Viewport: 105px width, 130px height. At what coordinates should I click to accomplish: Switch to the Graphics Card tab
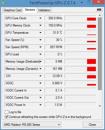(x=13, y=10)
